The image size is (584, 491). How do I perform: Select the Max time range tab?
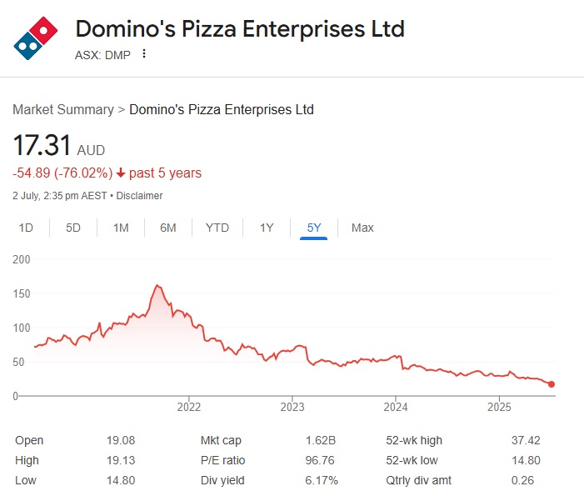click(362, 228)
